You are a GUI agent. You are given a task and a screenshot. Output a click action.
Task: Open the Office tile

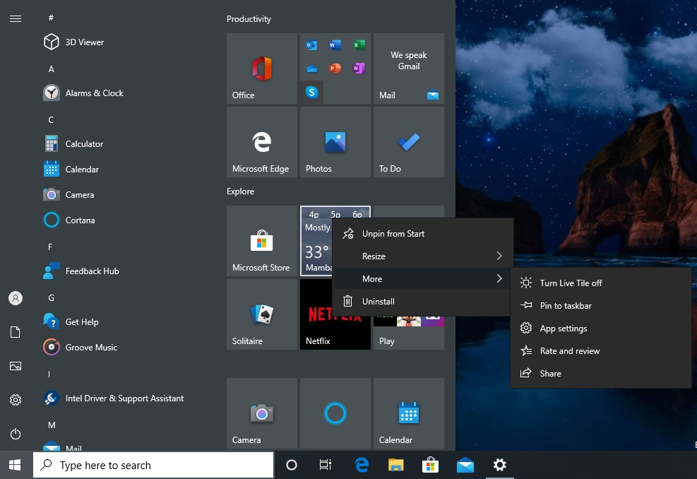click(261, 69)
